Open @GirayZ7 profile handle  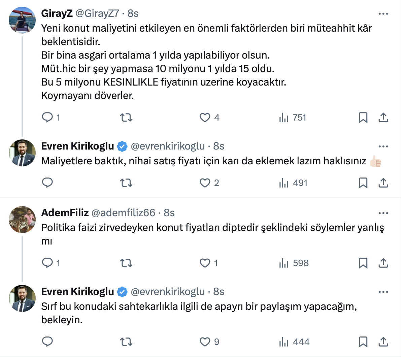tap(97, 13)
